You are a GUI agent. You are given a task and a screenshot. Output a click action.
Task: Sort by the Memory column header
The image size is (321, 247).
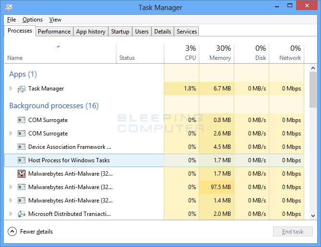tap(217, 53)
